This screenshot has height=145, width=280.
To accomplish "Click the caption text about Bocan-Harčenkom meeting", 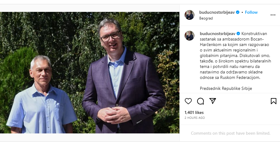I will 235,55.
